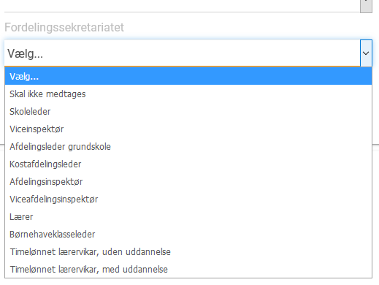379x285 pixels.
Task: Open the partially visible dropdown arrow above Fordelingssekretariatet
Action: point(366,6)
